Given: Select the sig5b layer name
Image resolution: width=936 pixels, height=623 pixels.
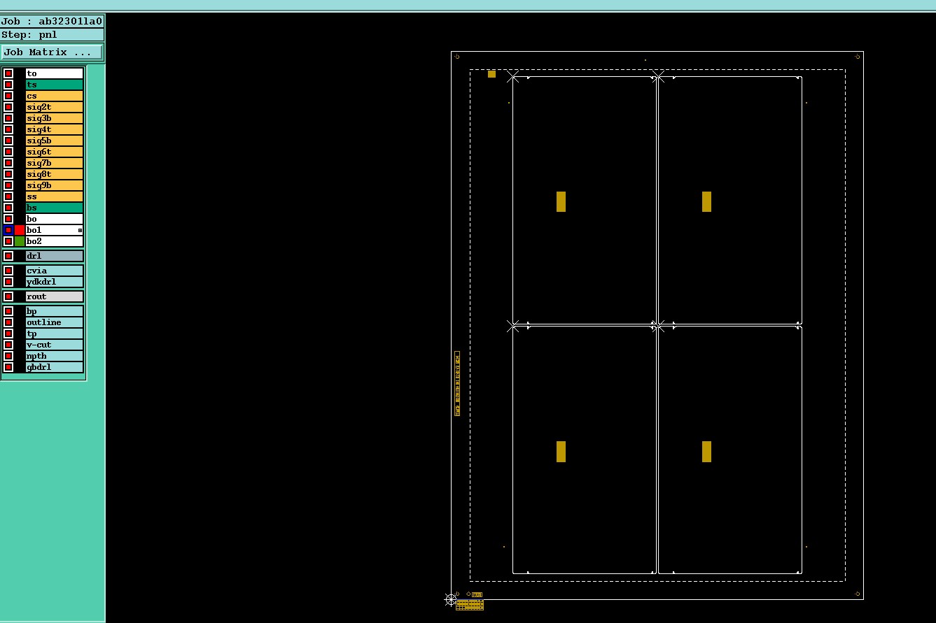Looking at the screenshot, I should (x=55, y=141).
